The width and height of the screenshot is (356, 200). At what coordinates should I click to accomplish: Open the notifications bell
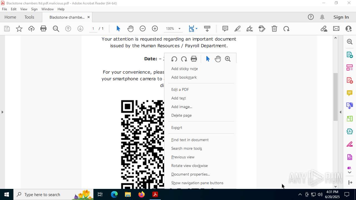[322, 17]
